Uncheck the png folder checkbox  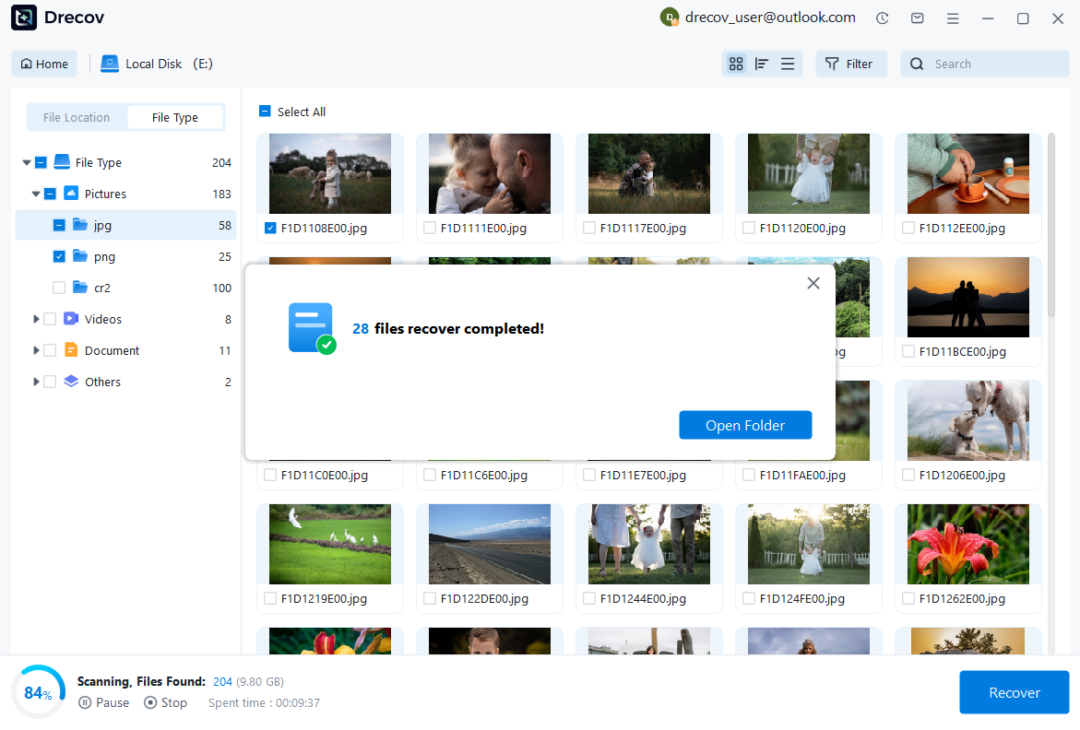57,256
